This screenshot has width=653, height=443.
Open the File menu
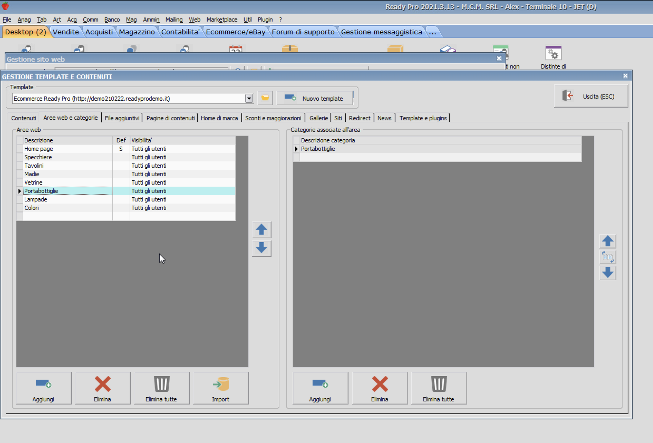pos(7,20)
